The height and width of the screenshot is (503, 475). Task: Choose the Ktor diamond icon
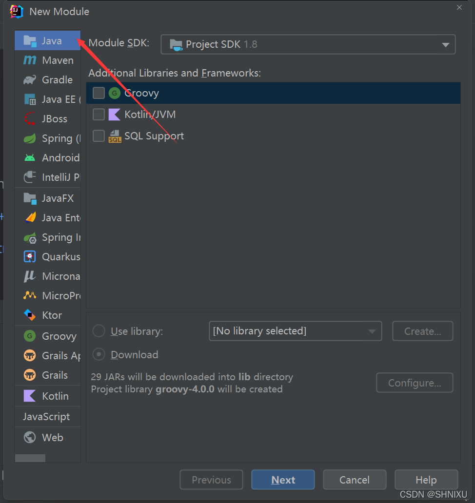[30, 315]
